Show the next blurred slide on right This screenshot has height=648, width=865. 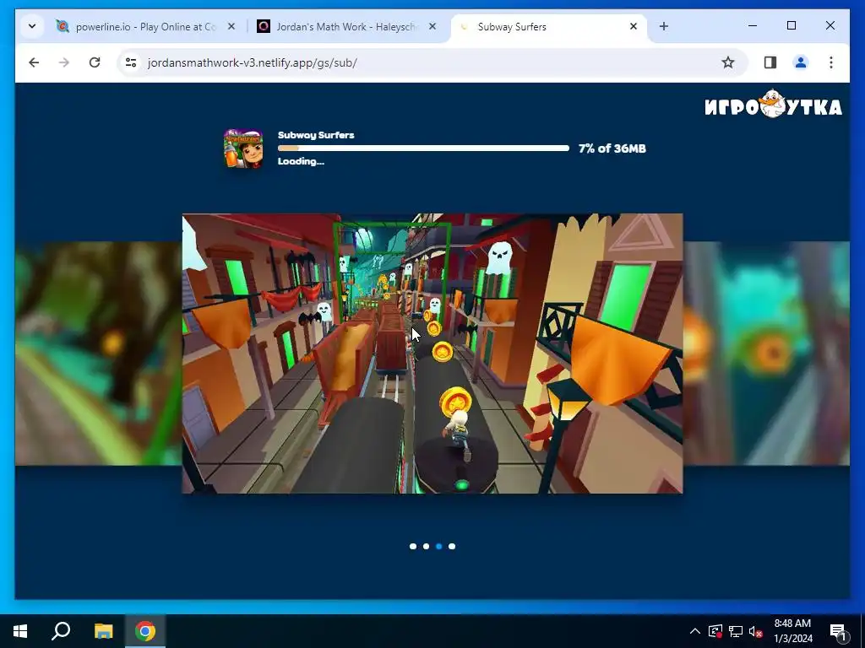(766, 354)
